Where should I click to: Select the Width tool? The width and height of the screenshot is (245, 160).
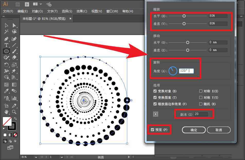[x=6, y=71]
